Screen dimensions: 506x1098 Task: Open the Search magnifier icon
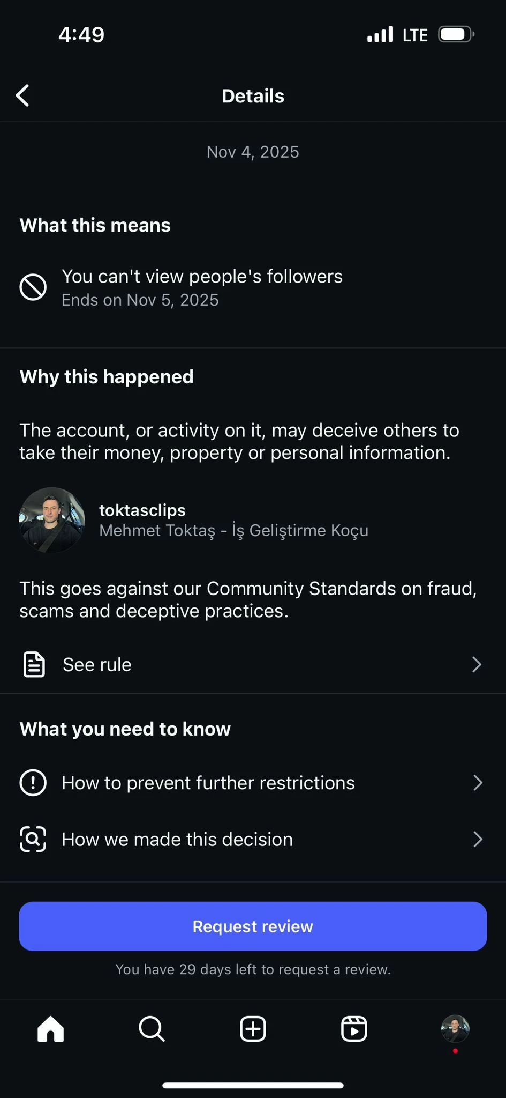point(152,1029)
